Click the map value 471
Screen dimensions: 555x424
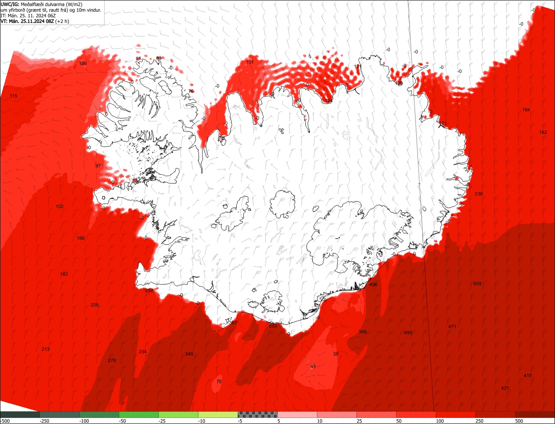452,326
